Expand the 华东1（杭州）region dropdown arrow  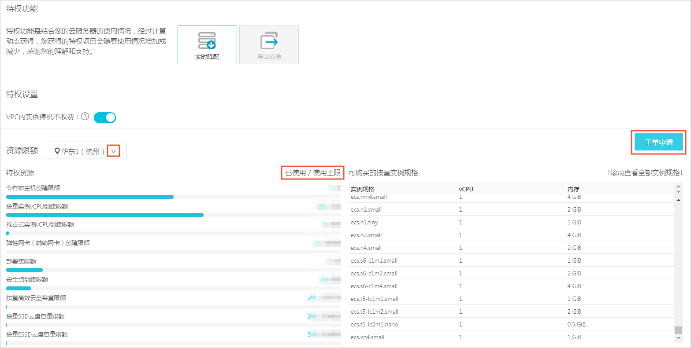114,151
